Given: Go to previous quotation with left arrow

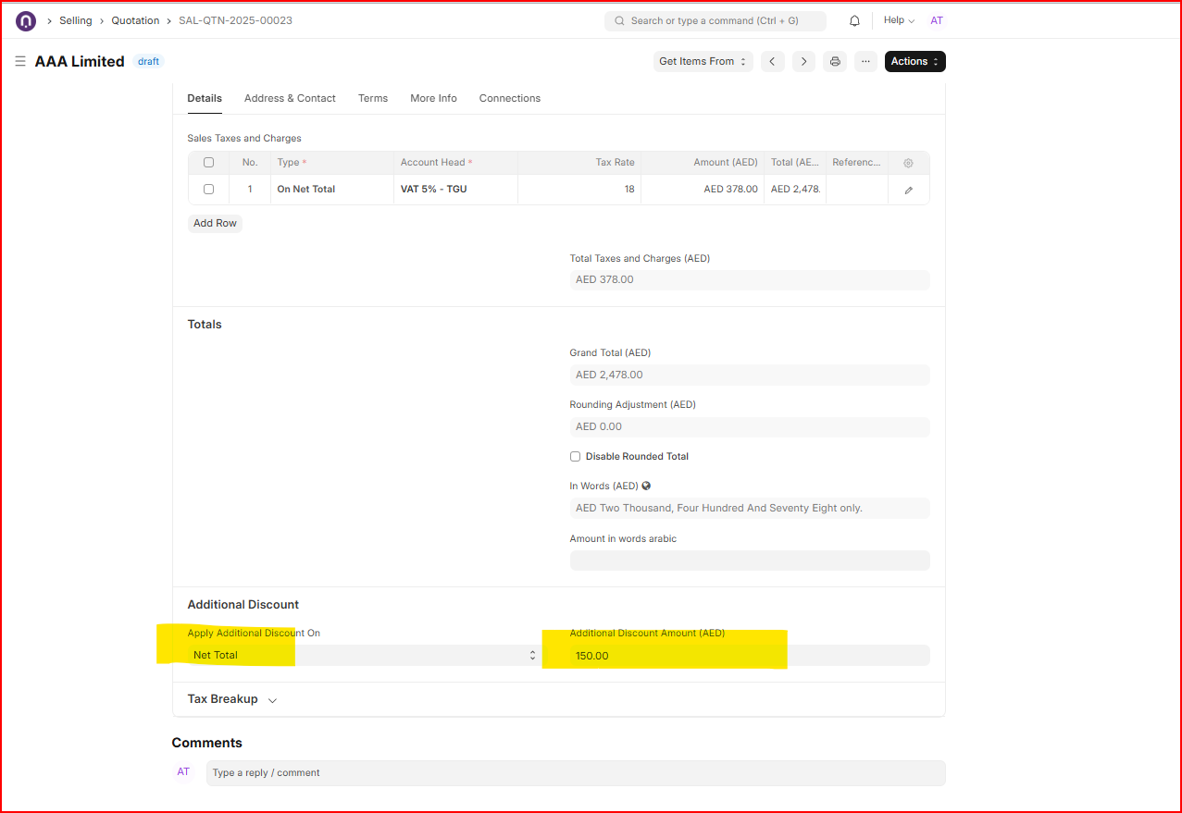Looking at the screenshot, I should 772,61.
